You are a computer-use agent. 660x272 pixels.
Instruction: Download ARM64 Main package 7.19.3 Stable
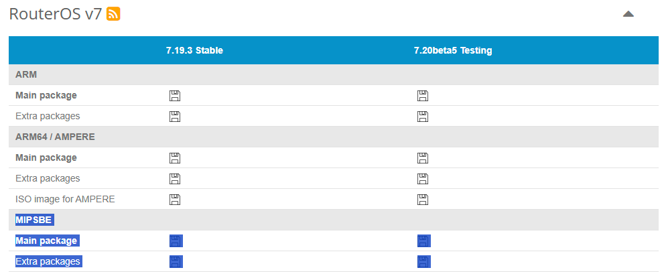[x=175, y=158]
